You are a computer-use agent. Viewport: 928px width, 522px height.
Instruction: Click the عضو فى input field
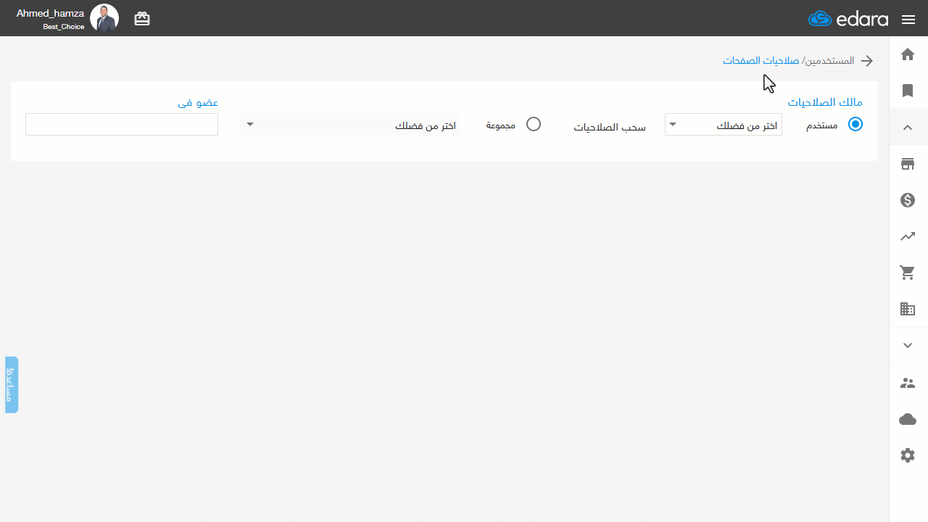point(122,125)
